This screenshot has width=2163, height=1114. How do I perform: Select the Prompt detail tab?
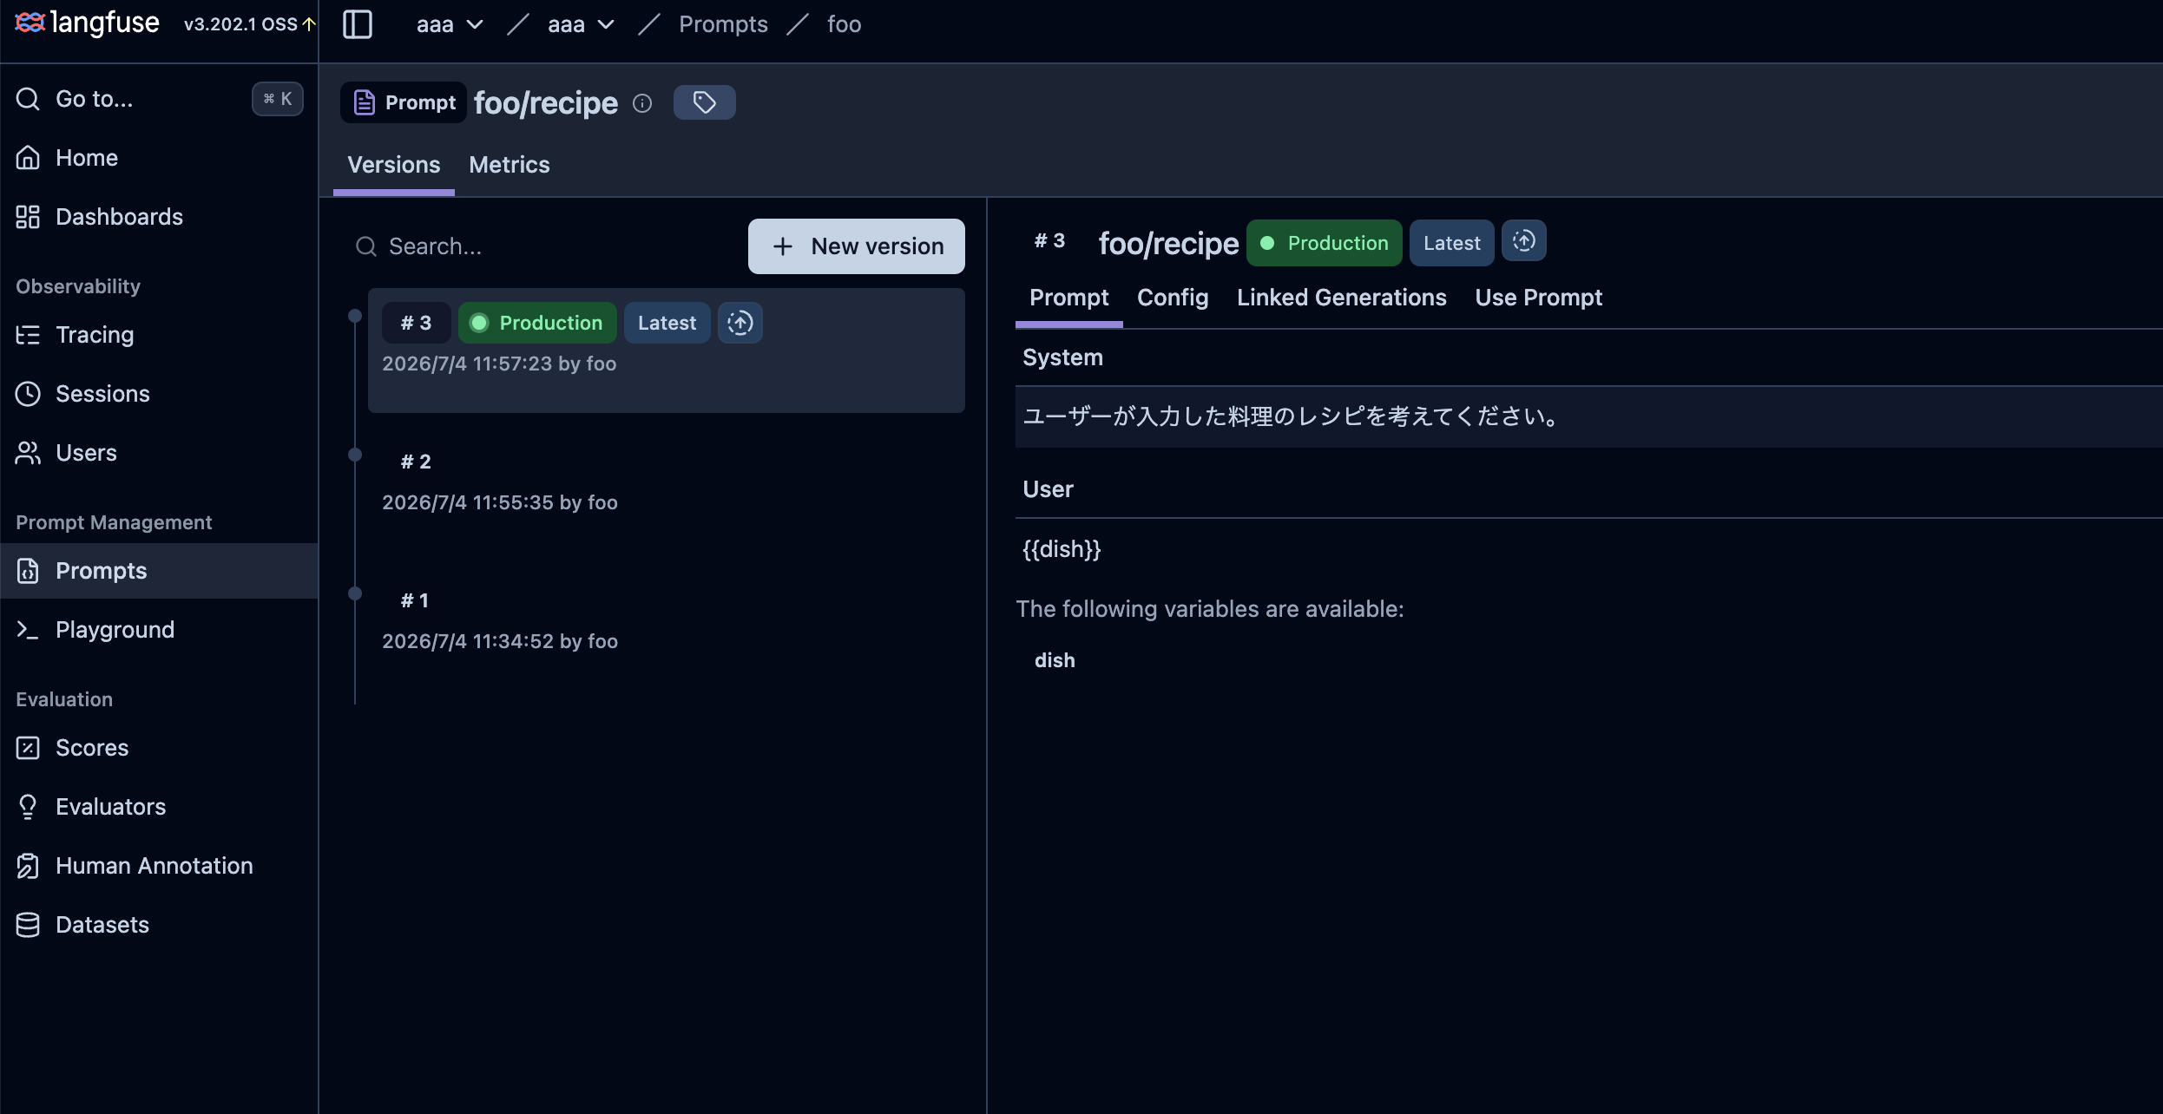(1069, 298)
